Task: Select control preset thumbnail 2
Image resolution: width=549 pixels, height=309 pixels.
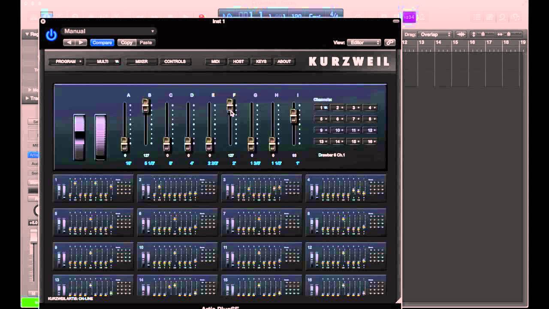Action: tap(178, 188)
